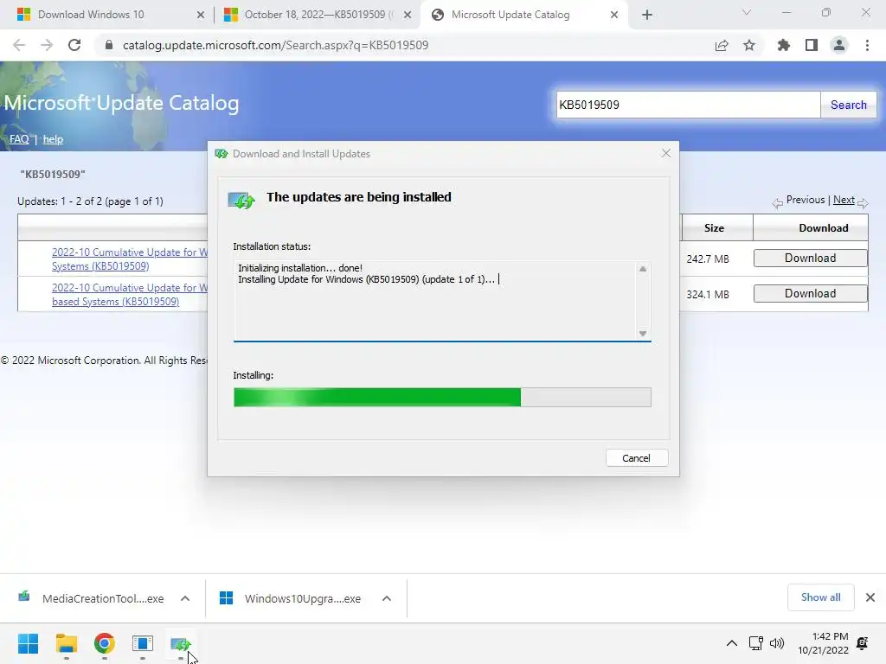Close the October 18, 2022 KB5019509 tab

(408, 15)
